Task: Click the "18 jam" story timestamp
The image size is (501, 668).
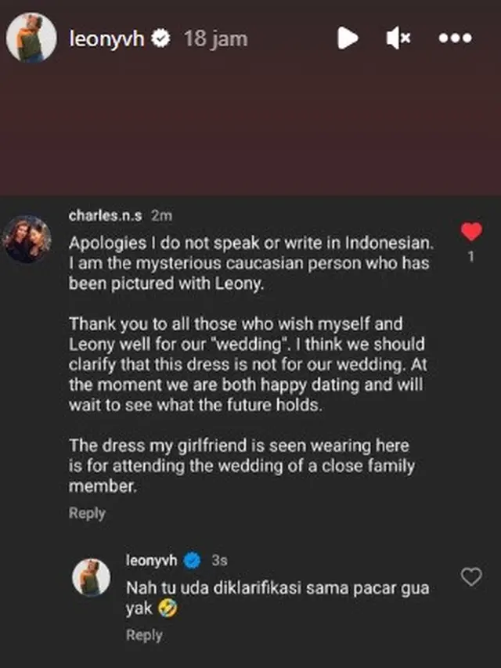Action: point(215,39)
